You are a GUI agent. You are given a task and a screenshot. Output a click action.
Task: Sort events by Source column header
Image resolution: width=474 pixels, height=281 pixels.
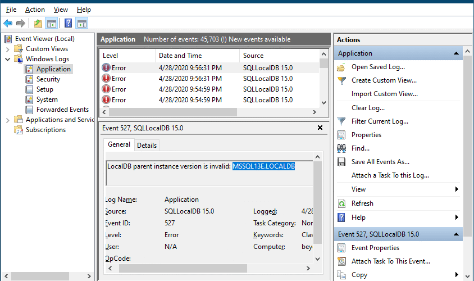[x=279, y=56]
